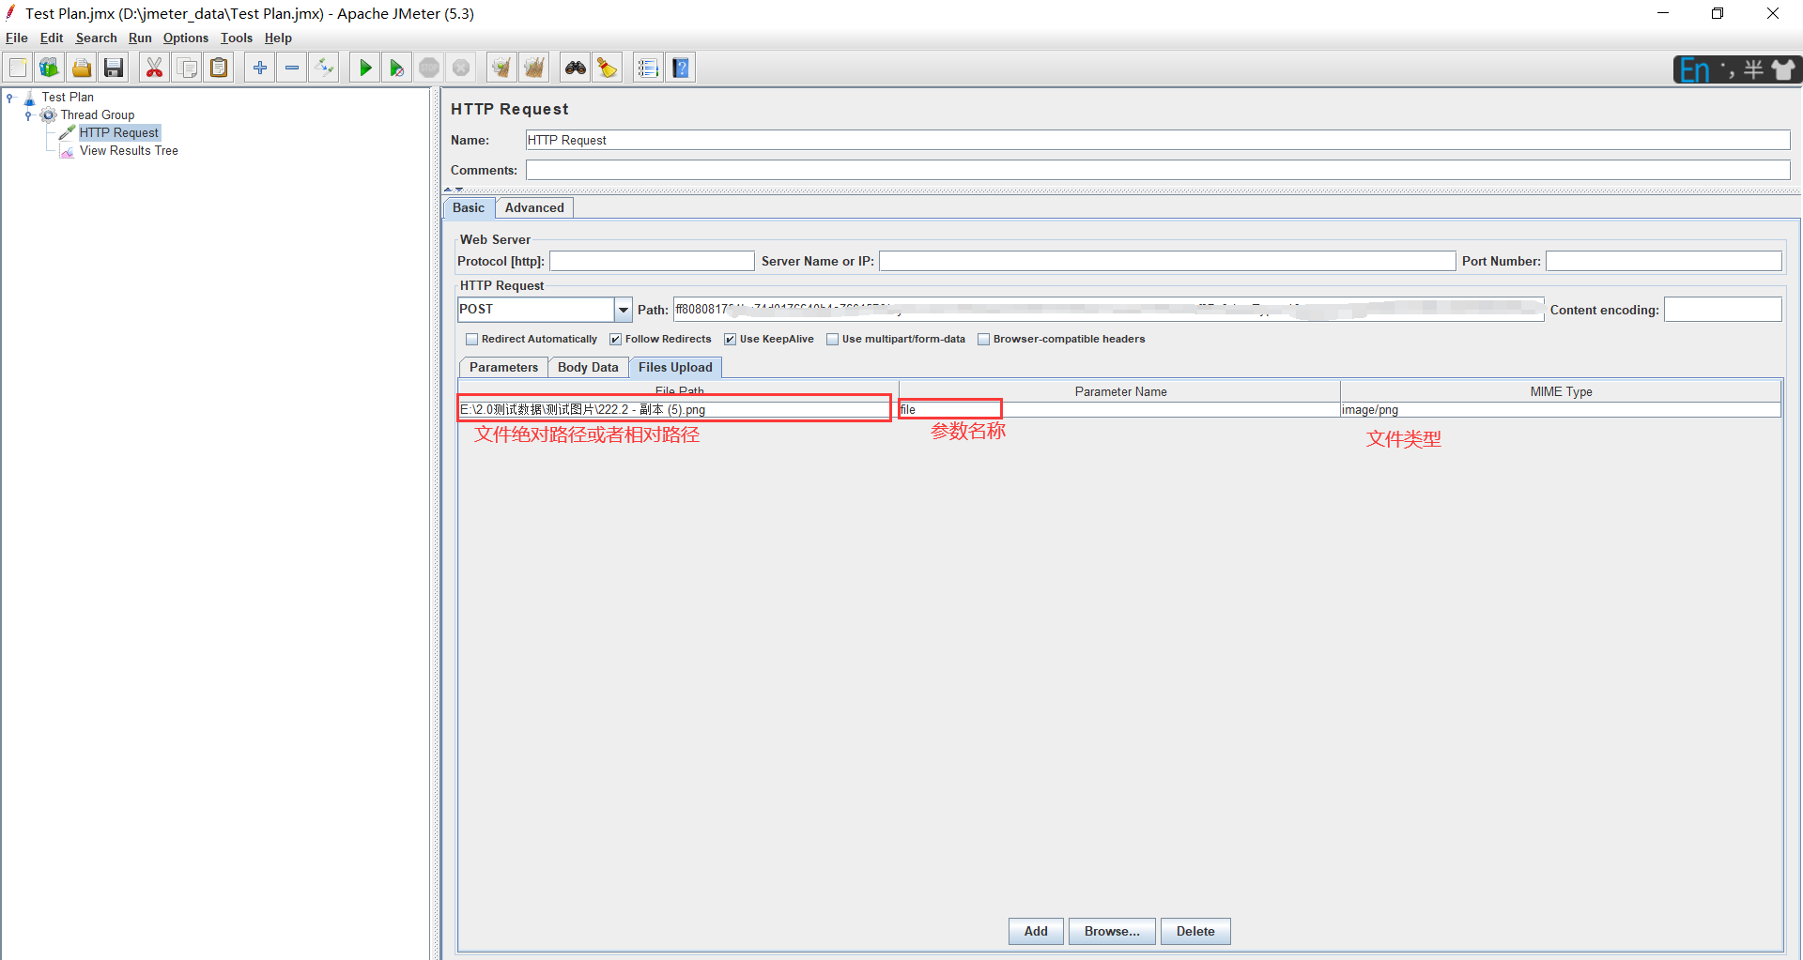
Task: Uncheck Follow Redirects checkbox
Action: [615, 340]
